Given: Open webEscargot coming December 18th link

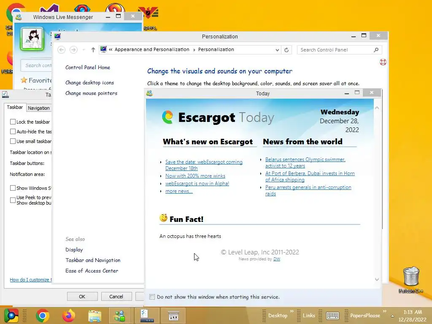Looking at the screenshot, I should click(204, 165).
